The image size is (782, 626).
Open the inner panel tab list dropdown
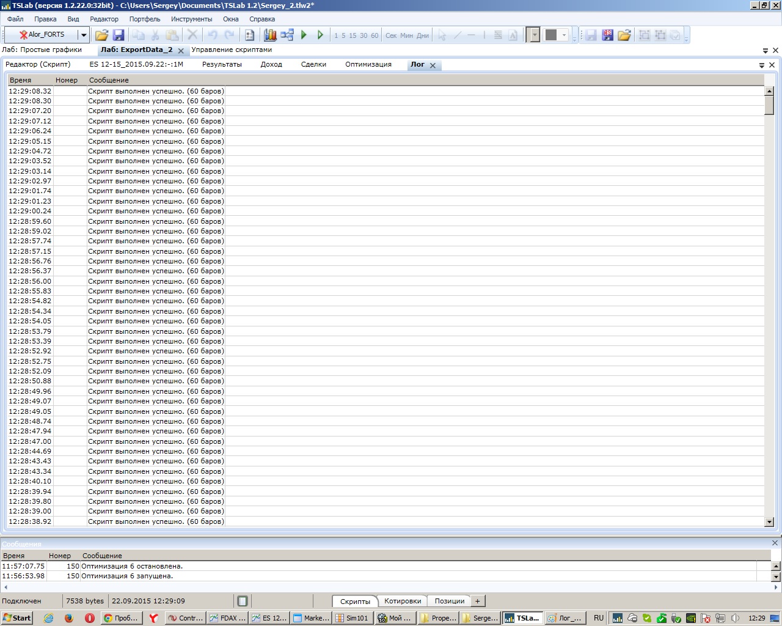point(762,65)
